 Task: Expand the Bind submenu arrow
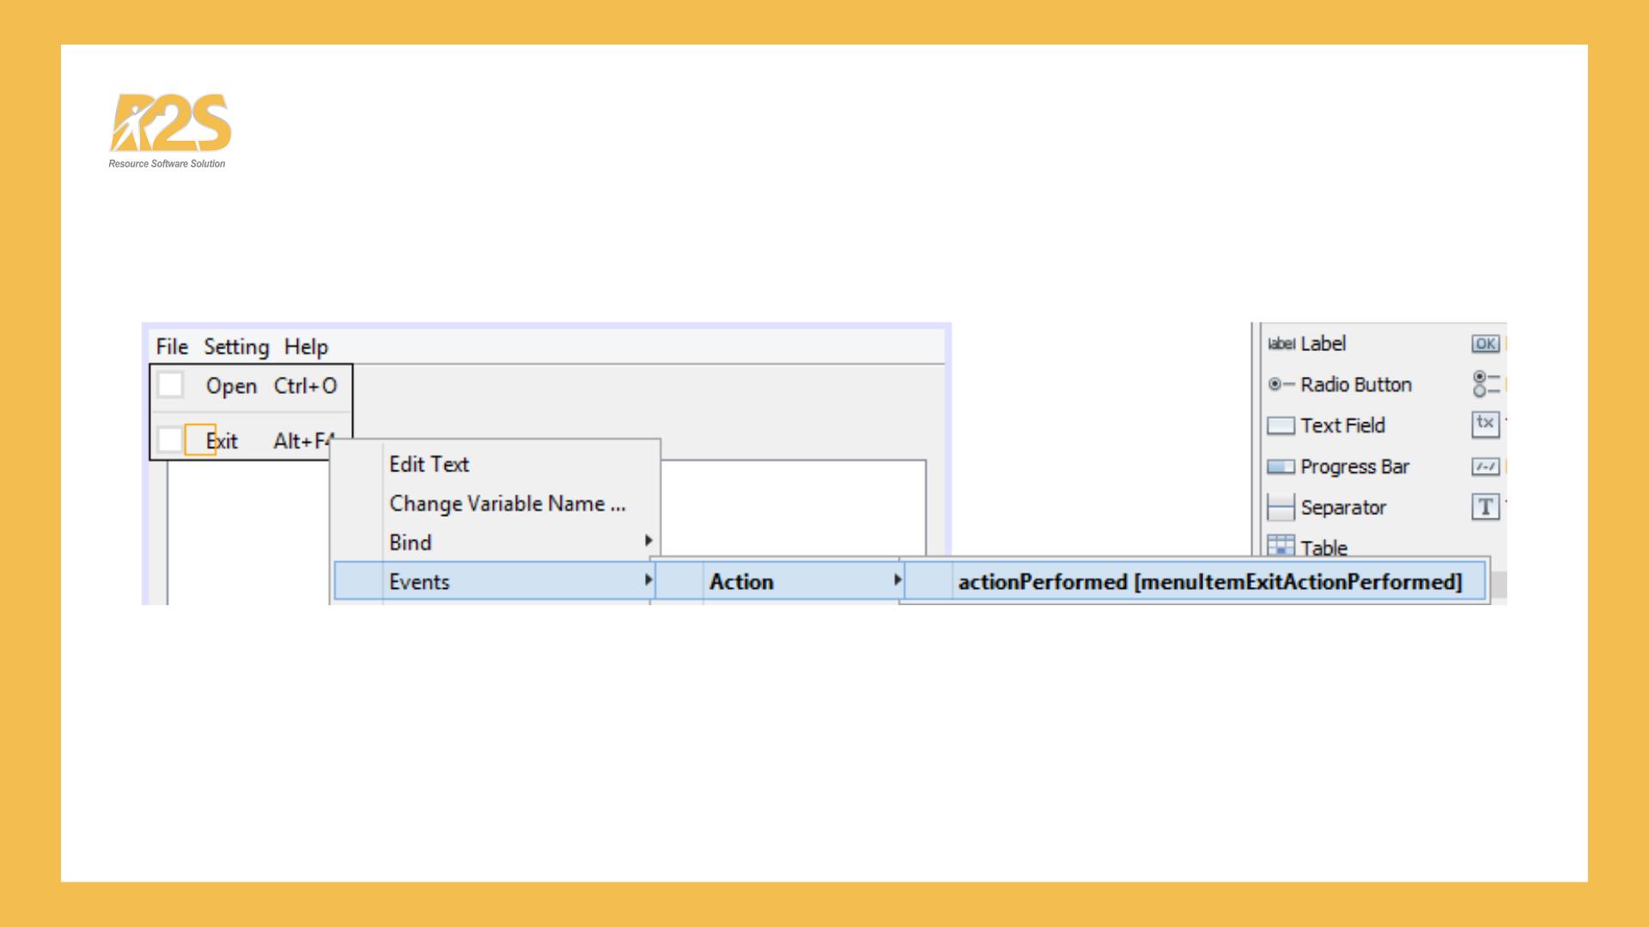pyautogui.click(x=648, y=541)
